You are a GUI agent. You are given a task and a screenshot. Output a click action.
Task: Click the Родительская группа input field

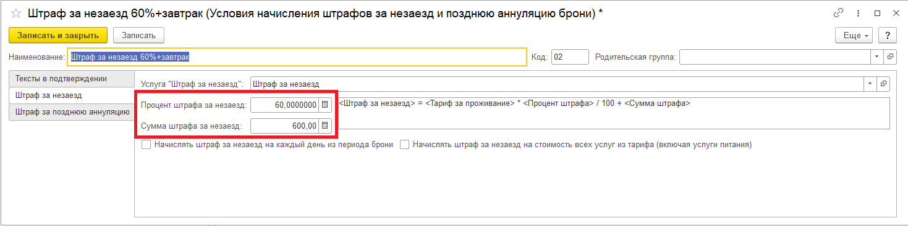(776, 57)
